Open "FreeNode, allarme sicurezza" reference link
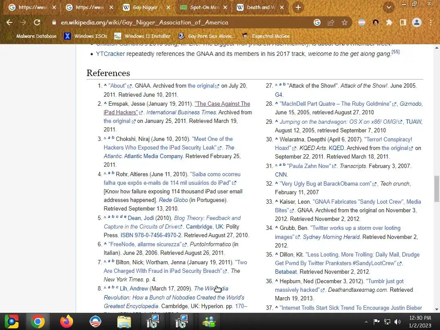 (147, 244)
